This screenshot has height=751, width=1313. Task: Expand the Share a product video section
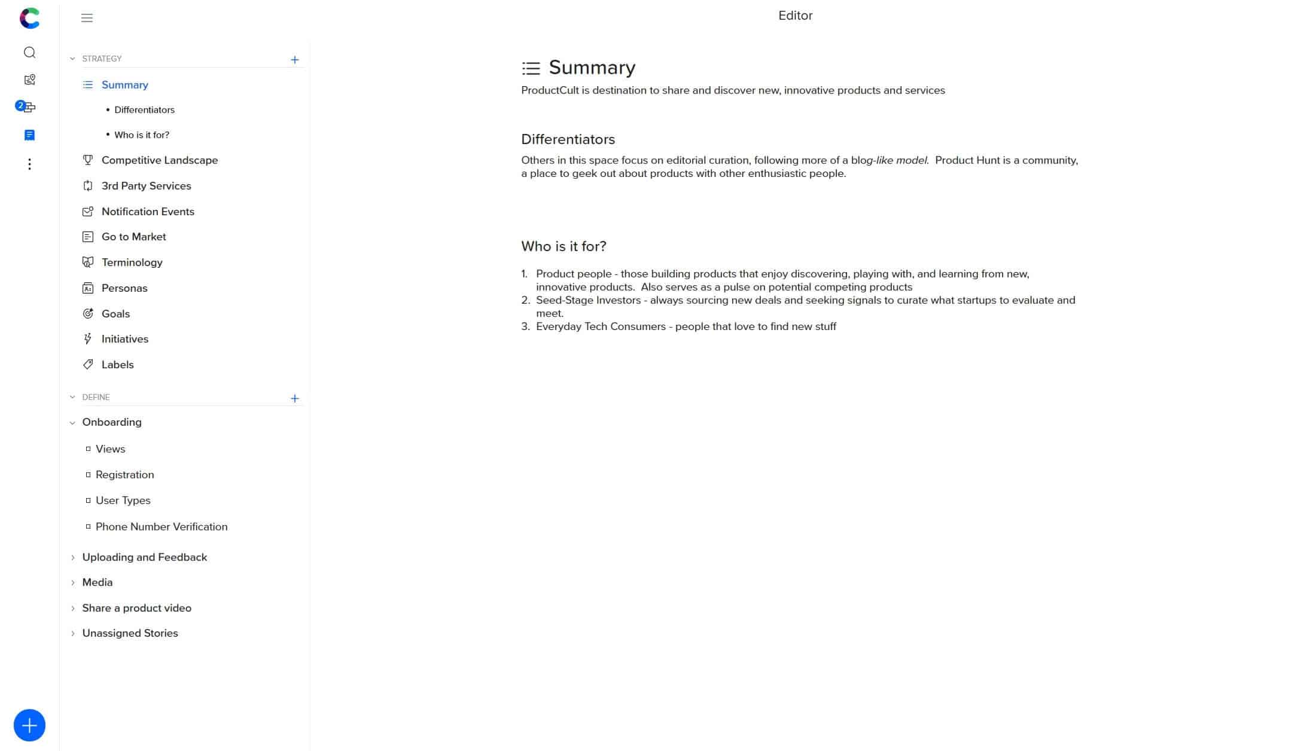(x=73, y=607)
